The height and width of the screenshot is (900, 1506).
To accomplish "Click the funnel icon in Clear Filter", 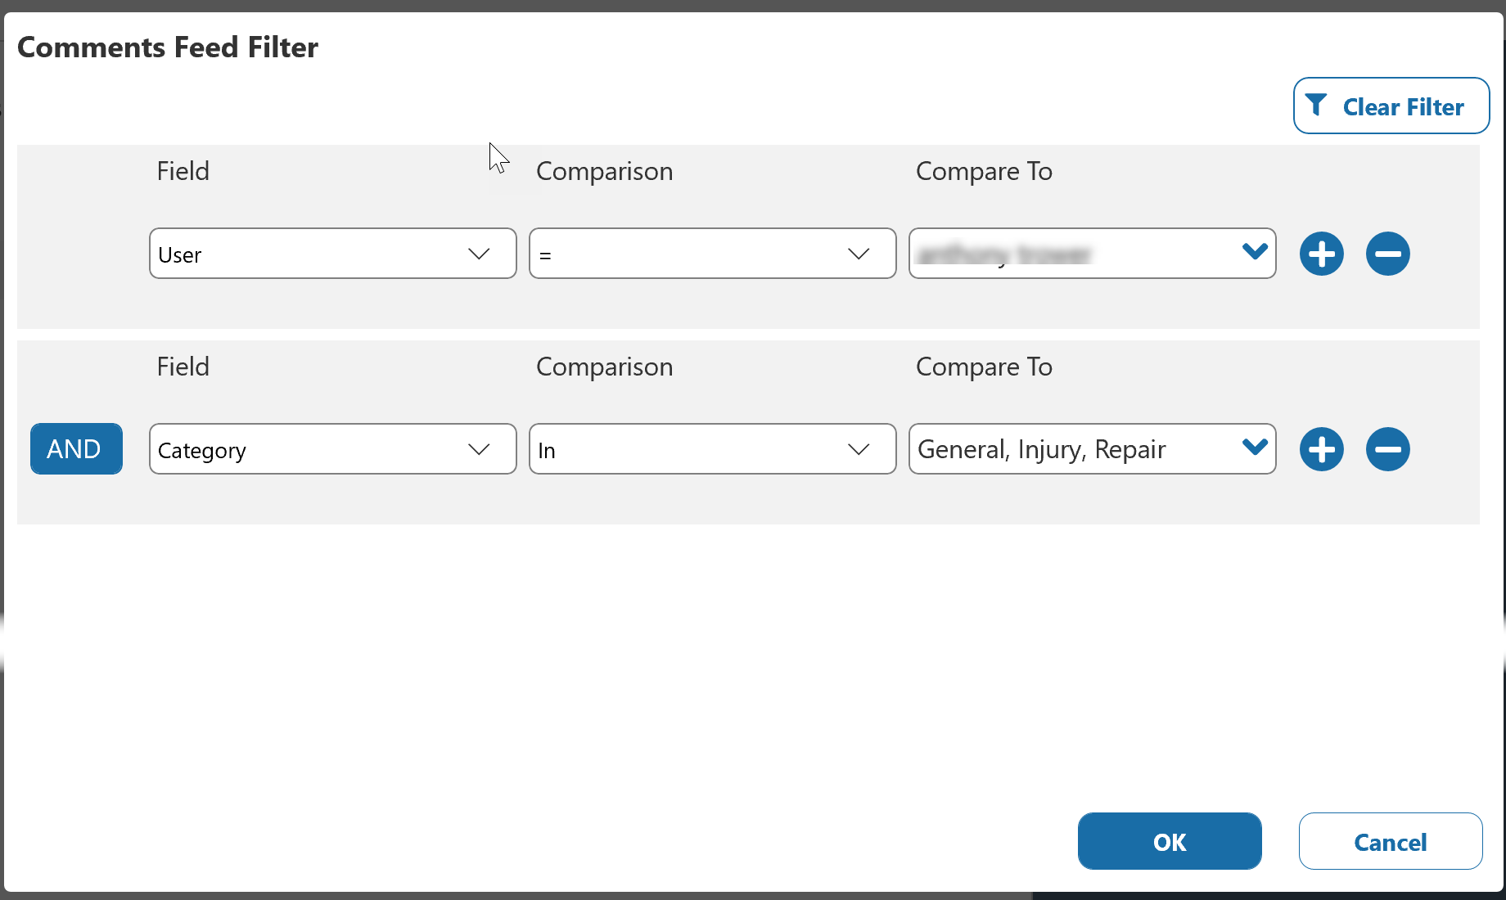I will pyautogui.click(x=1315, y=106).
